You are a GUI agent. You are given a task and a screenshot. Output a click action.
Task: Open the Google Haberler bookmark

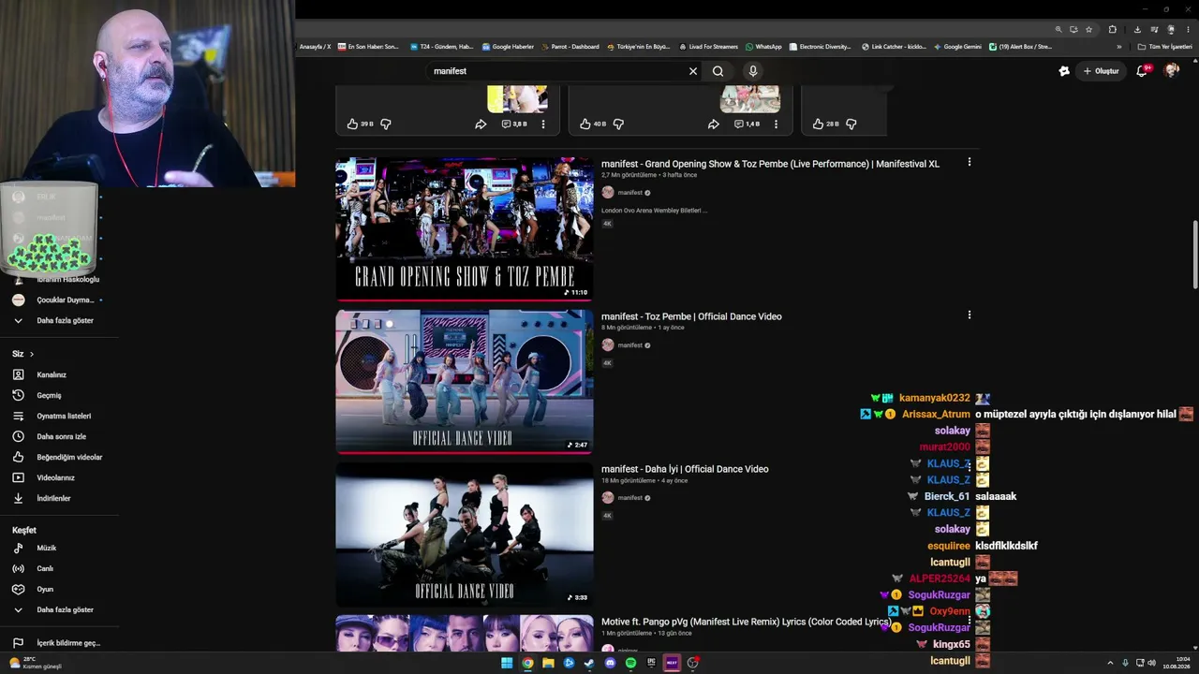[x=508, y=47]
